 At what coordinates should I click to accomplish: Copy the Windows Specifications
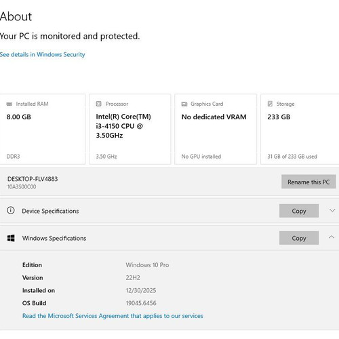click(x=299, y=238)
